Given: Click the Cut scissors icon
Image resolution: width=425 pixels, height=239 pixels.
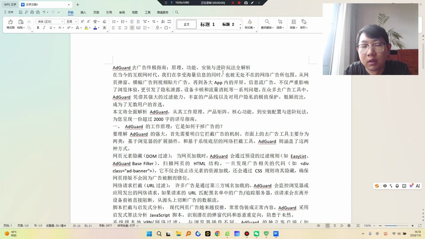Looking at the screenshot, I should pos(29,21).
